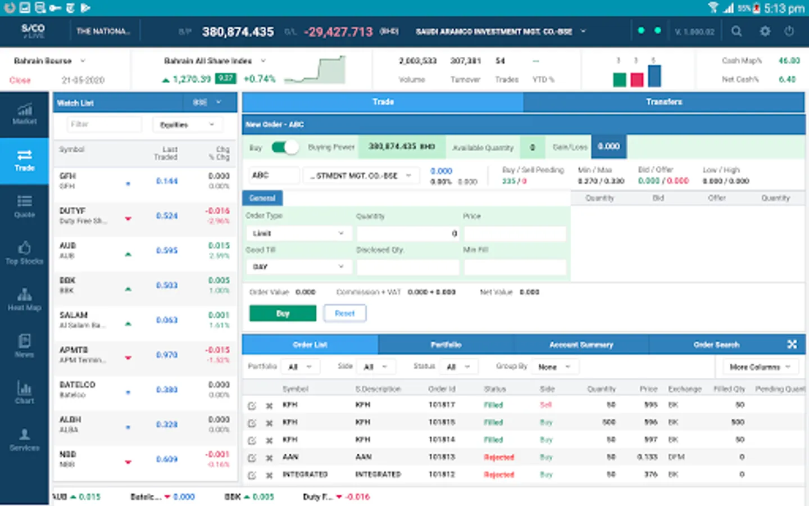
Task: Open the order Portfolio filter dropdown
Action: tap(300, 367)
